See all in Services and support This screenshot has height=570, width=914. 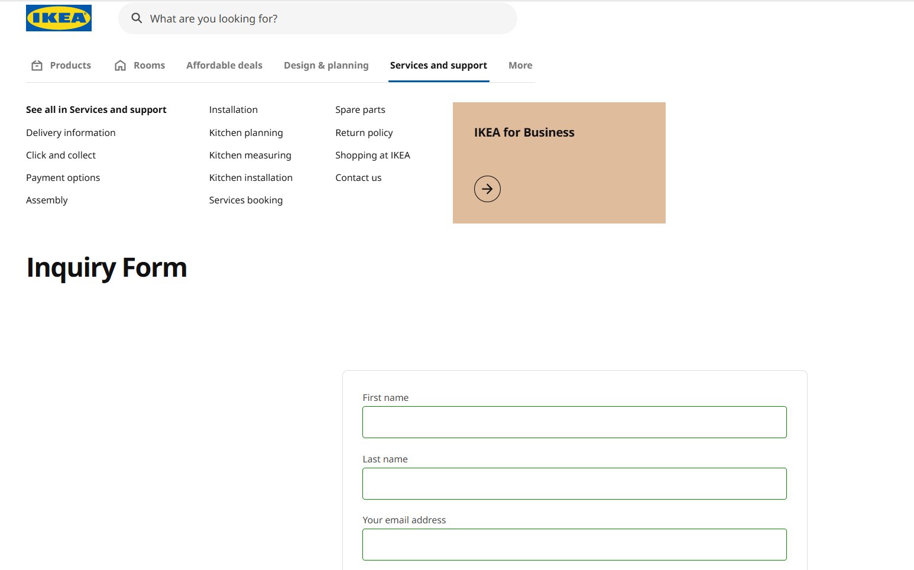[96, 109]
